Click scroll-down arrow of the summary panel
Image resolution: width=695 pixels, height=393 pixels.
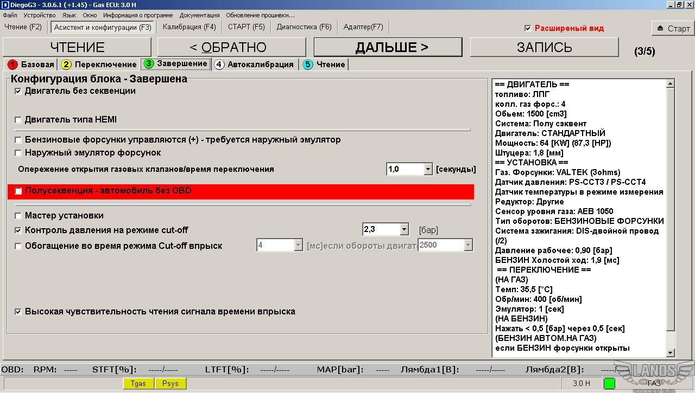click(670, 353)
